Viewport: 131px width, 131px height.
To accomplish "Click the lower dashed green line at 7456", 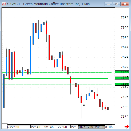I will point(57,85).
